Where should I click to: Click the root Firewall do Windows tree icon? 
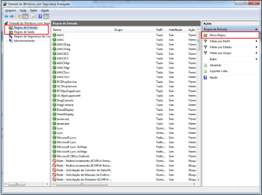[7, 23]
